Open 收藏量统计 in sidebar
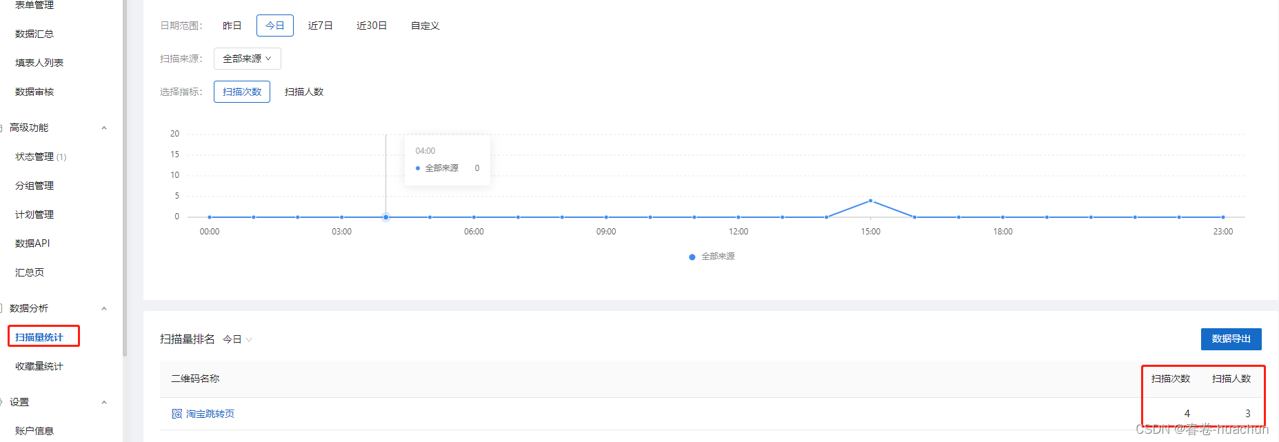The image size is (1279, 442). [x=39, y=366]
